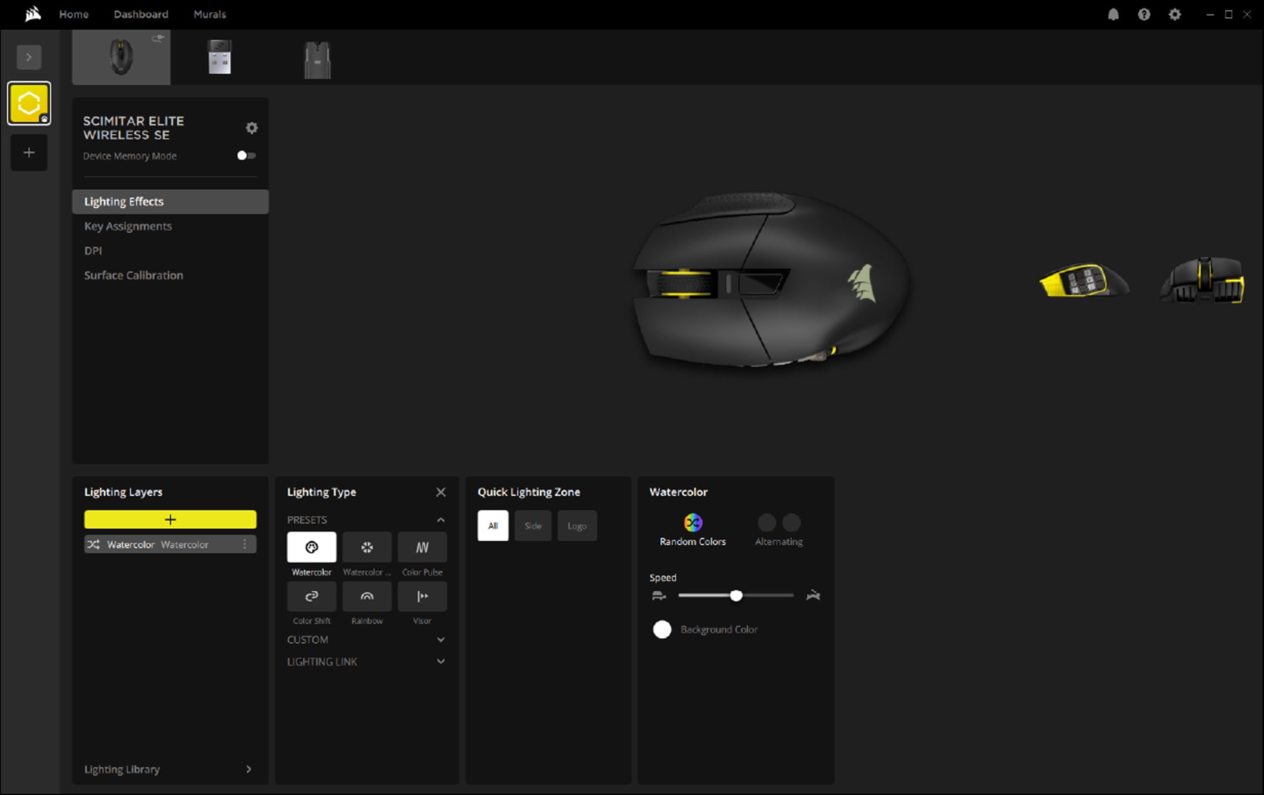Select the USB wireless receiver device thumbnail
The height and width of the screenshot is (795, 1264).
coord(219,58)
